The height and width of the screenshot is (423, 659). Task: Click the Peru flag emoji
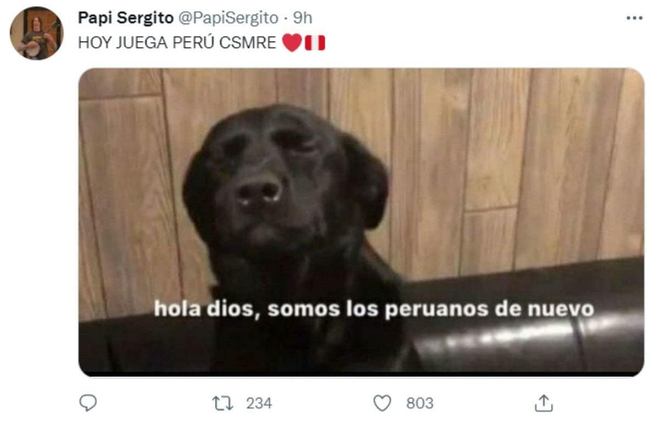tap(315, 43)
